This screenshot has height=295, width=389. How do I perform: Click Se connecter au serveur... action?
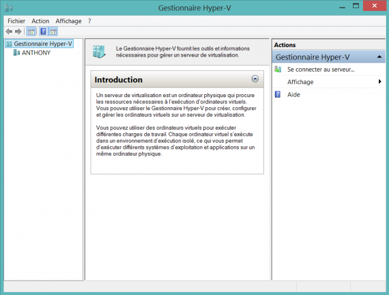321,70
